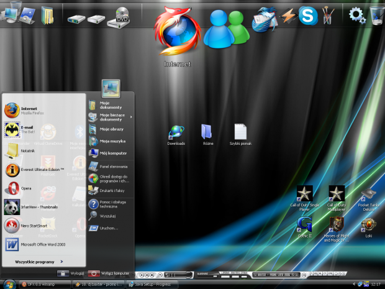Click the Windows Start orb

[x=9, y=285]
